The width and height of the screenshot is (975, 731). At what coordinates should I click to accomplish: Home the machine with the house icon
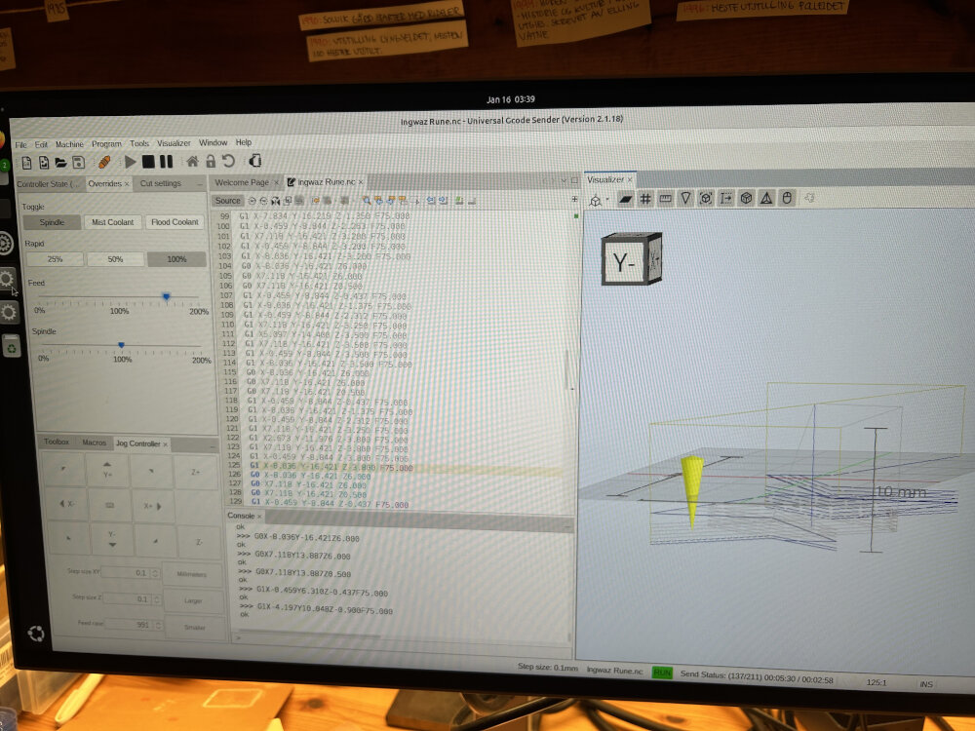pos(193,162)
